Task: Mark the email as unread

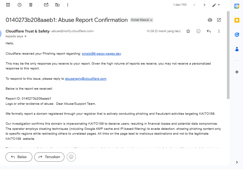Action: pos(46,5)
